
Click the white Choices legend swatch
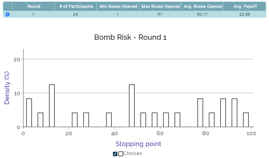coord(120,154)
